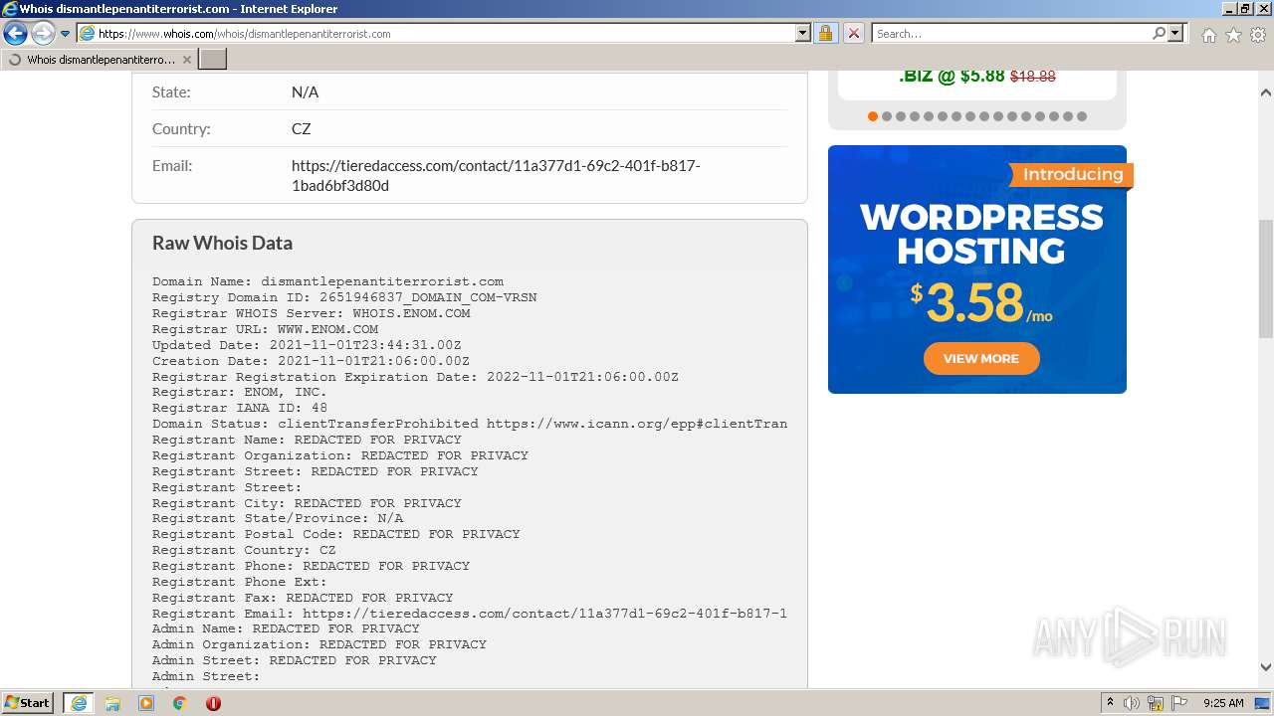This screenshot has width=1274, height=716.
Task: Click the Domain Name line in raw data
Action: tap(327, 281)
